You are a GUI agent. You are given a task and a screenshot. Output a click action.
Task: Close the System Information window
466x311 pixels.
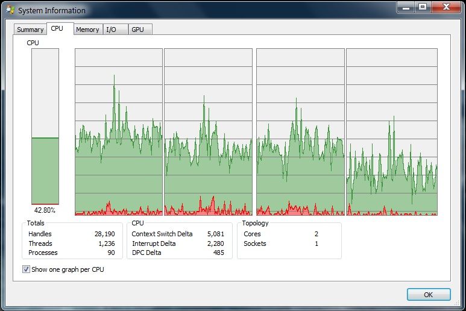[446, 7]
